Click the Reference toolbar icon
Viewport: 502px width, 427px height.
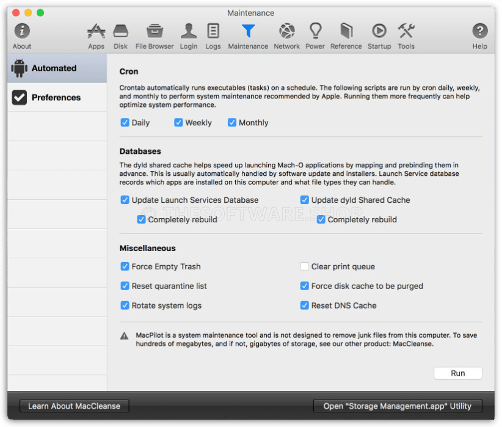point(346,34)
